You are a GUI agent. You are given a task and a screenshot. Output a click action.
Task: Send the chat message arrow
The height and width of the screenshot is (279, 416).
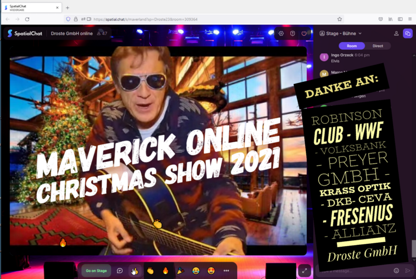408,271
